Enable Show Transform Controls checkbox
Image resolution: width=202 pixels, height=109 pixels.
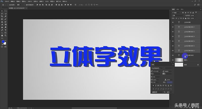[x=25, y=5]
